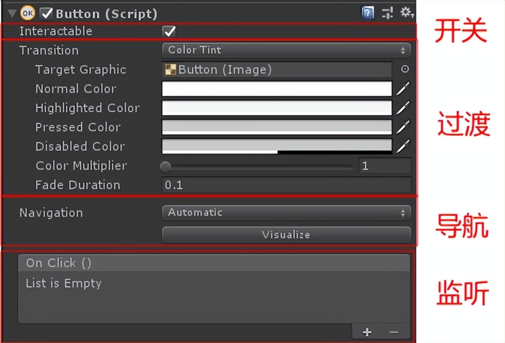Open the component settings gear menu
Image resolution: width=505 pixels, height=343 pixels.
click(406, 13)
